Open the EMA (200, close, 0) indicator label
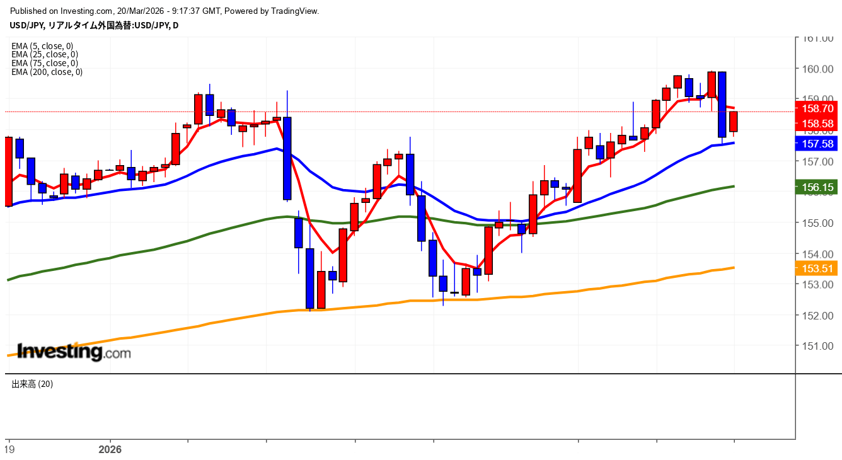Image resolution: width=842 pixels, height=460 pixels. click(47, 72)
